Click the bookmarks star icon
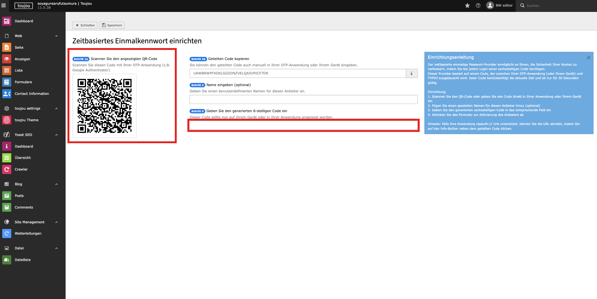 point(467,6)
